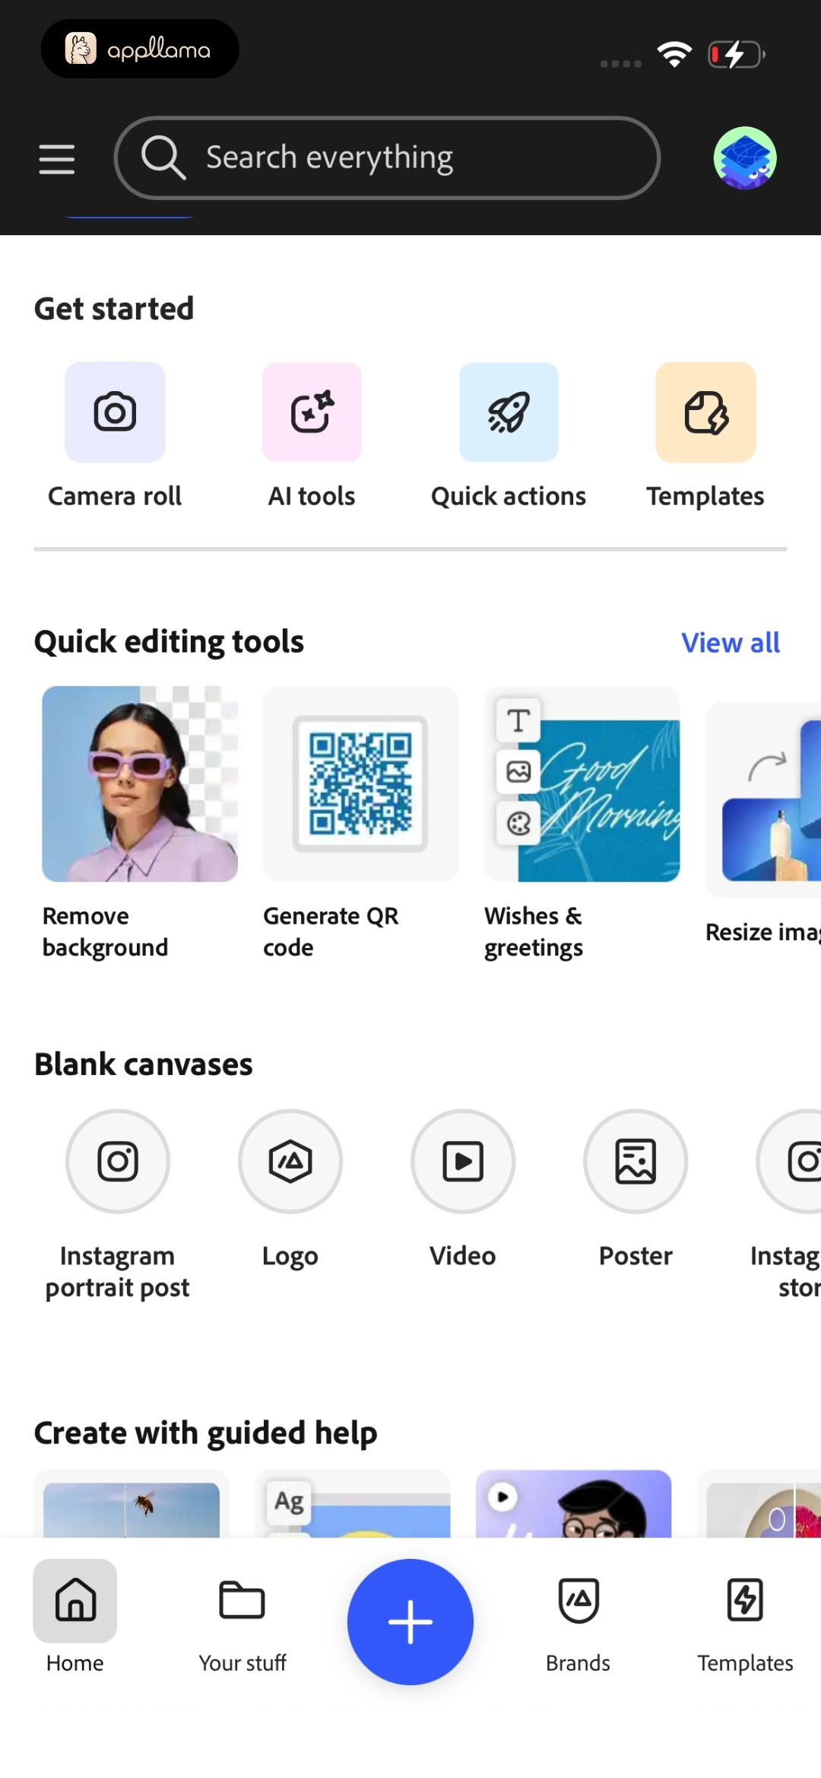The height and width of the screenshot is (1778, 821).
Task: Open Quick actions rocket icon
Action: coord(509,412)
